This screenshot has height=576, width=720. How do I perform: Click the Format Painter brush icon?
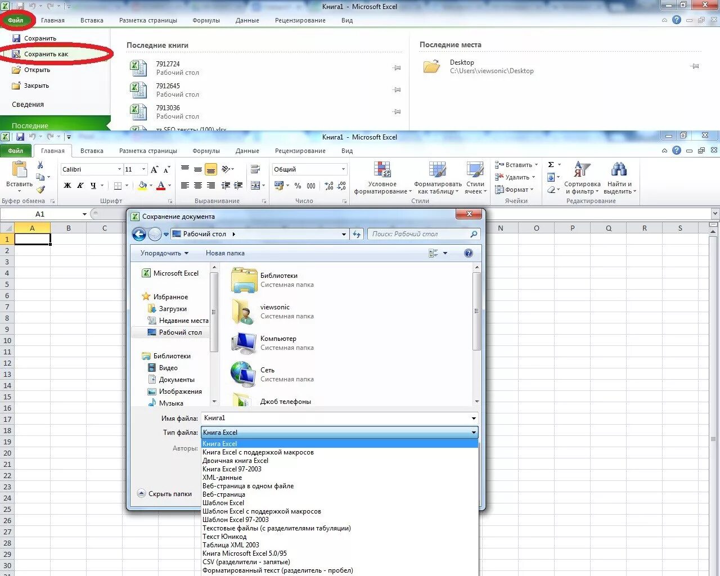point(40,190)
